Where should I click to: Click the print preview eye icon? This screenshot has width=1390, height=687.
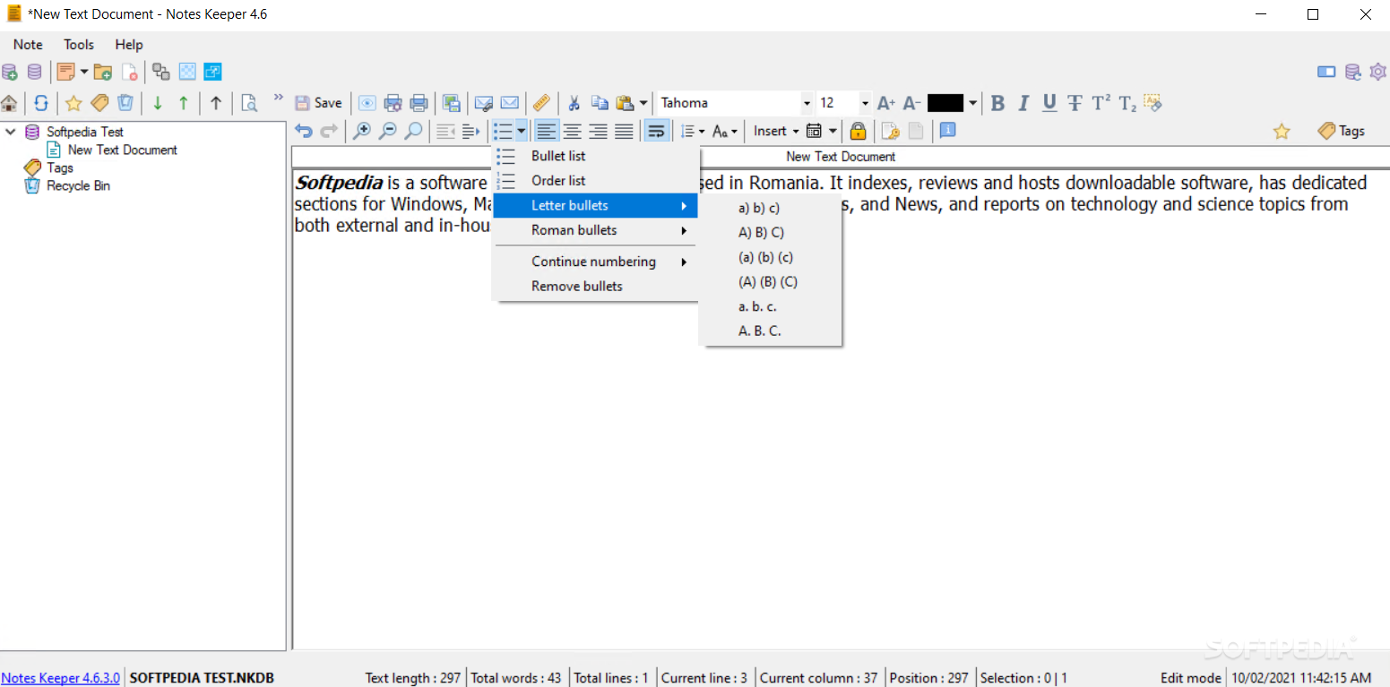[x=367, y=103]
